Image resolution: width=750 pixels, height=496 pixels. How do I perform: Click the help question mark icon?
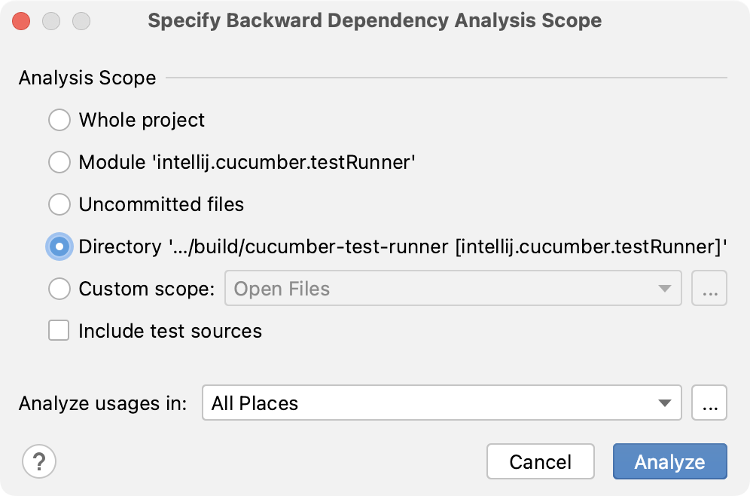(39, 461)
